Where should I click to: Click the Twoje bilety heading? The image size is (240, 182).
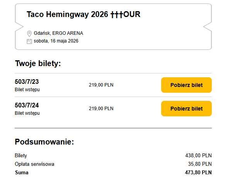(38, 63)
